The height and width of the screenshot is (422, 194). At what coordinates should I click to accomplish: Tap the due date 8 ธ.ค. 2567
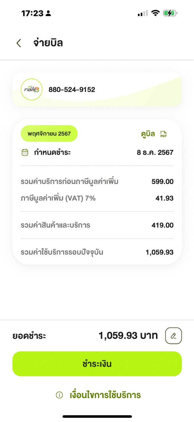point(155,152)
